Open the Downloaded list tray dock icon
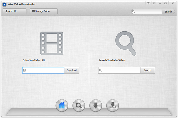 coord(113,105)
